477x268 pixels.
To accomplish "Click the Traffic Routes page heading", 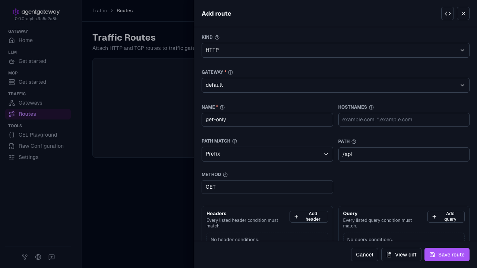I will (124, 38).
